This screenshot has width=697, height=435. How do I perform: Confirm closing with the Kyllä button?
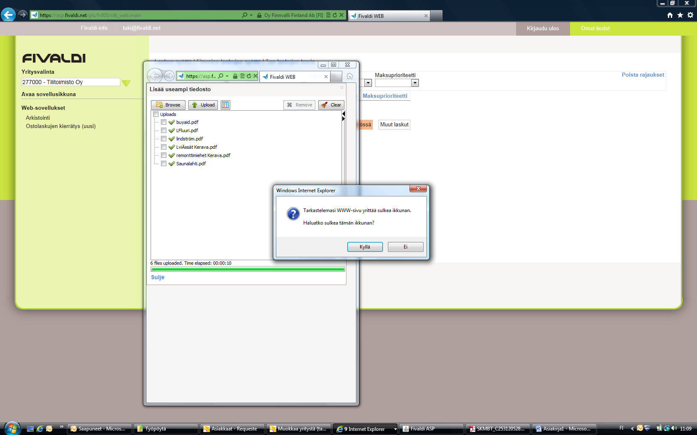[x=365, y=247]
